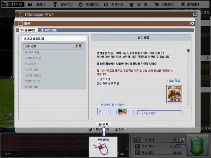The height and width of the screenshot is (158, 211).
Task: Select the 포메이션 변경 mission
Action: point(33,58)
